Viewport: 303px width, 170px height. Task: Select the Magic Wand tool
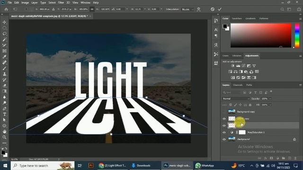tap(4, 40)
